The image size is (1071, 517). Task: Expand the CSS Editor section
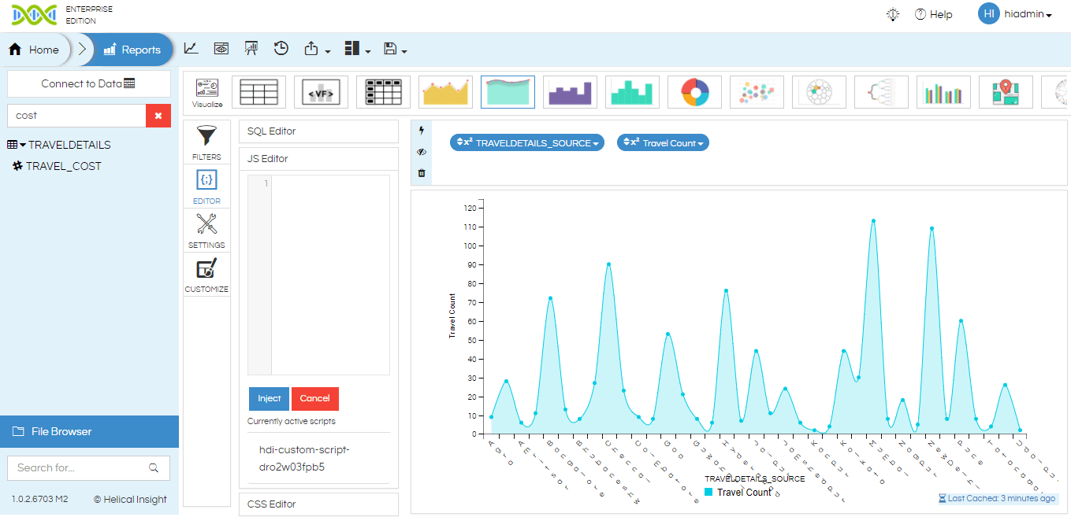pyautogui.click(x=318, y=504)
